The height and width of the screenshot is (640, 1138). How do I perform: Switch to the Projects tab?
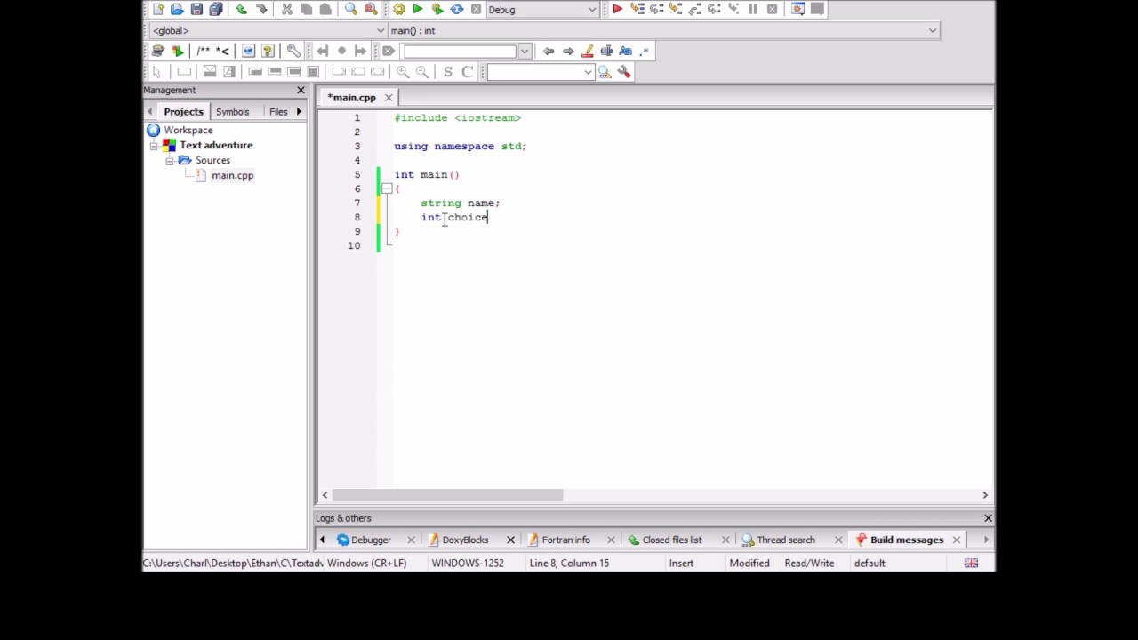coord(183,111)
